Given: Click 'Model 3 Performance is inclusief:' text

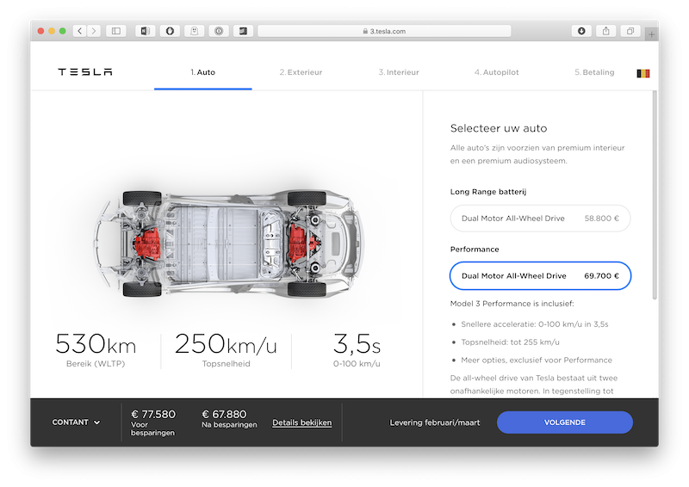Looking at the screenshot, I should 512,304.
